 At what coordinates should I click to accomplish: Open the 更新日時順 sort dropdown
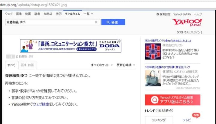click(x=126, y=65)
